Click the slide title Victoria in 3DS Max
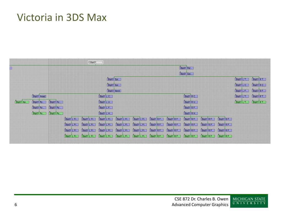Screen dimensions: 282x211 click(x=62, y=17)
